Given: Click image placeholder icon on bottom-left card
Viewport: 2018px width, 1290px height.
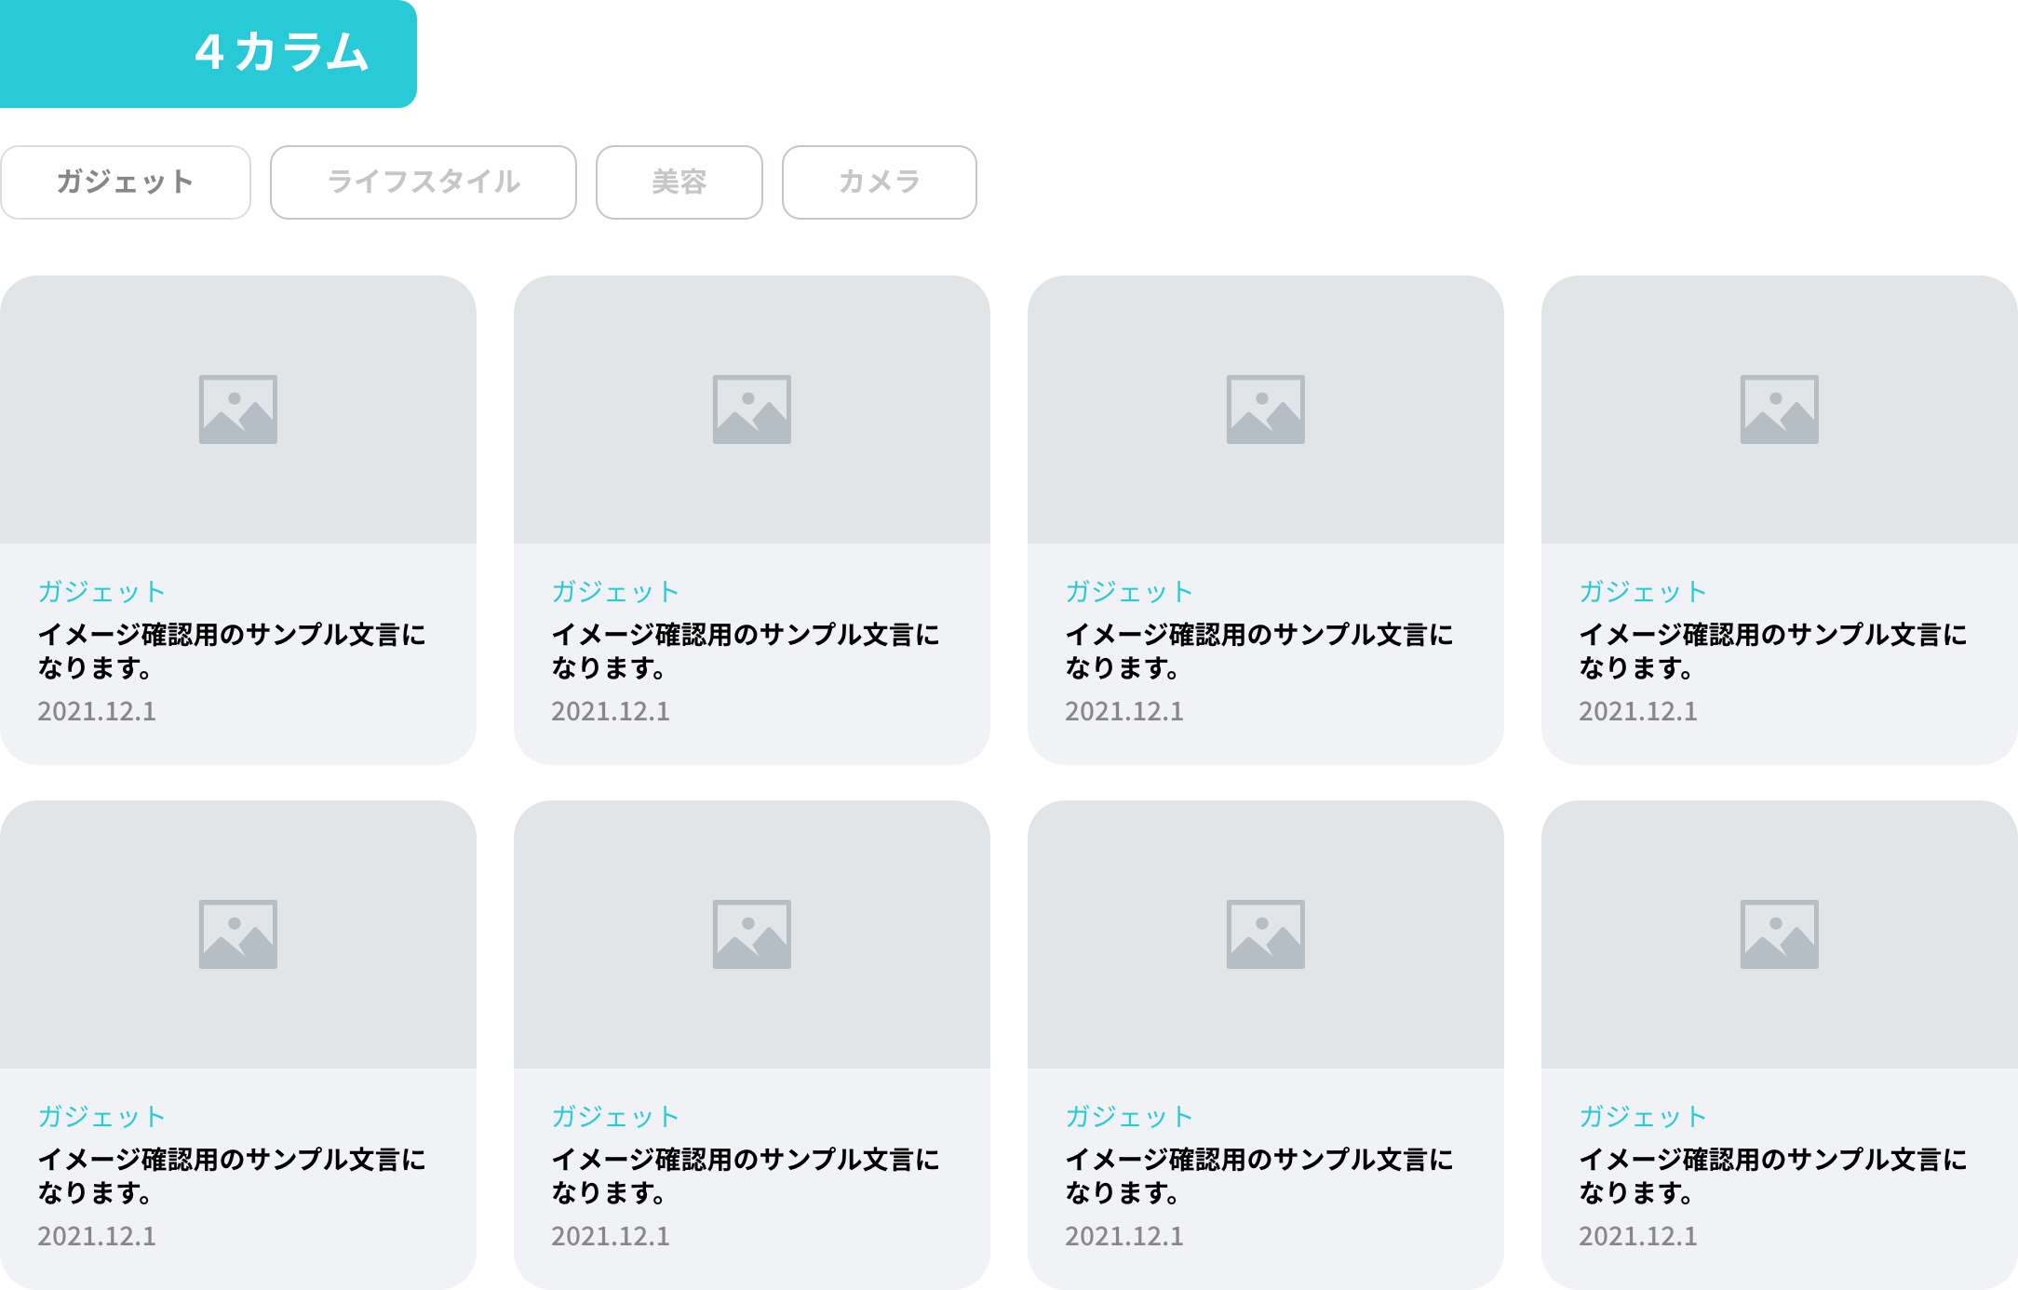Looking at the screenshot, I should point(237,933).
